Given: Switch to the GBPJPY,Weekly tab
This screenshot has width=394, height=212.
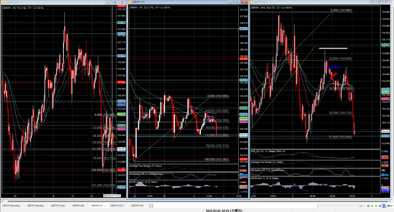Looking at the screenshot, I should pyautogui.click(x=35, y=206).
